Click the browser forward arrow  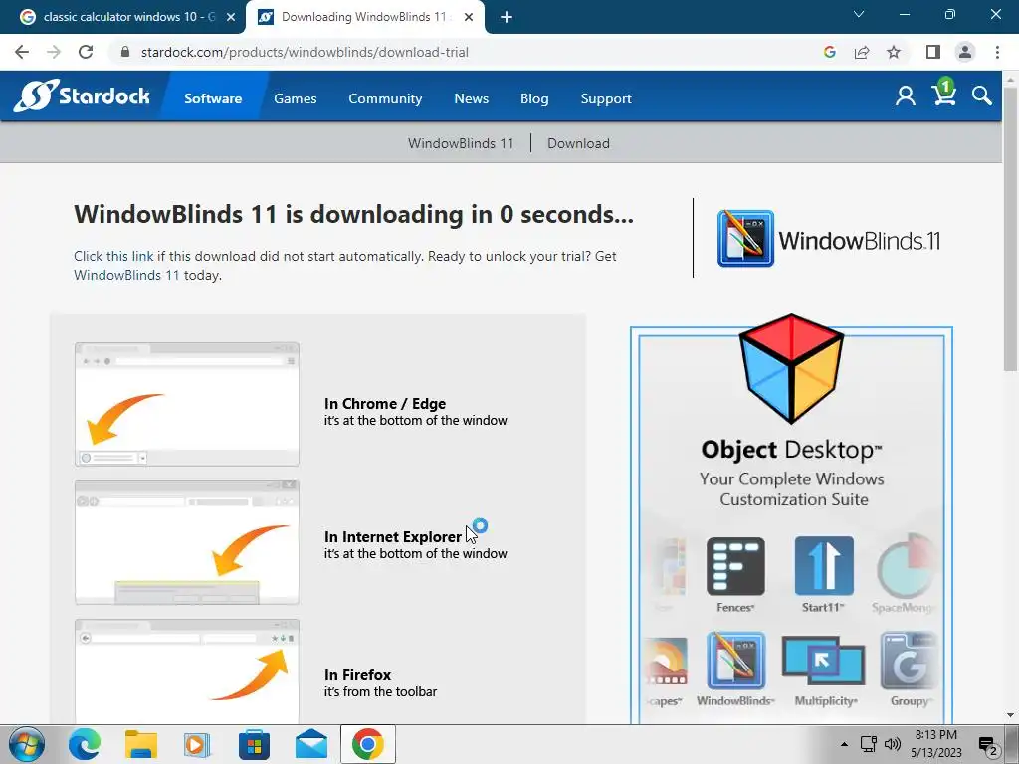[54, 52]
